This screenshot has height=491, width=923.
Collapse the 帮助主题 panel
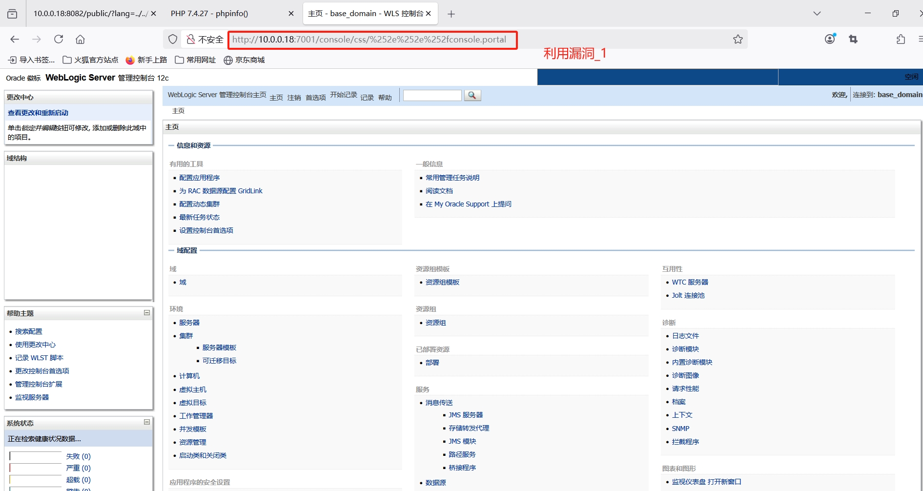[x=146, y=313]
